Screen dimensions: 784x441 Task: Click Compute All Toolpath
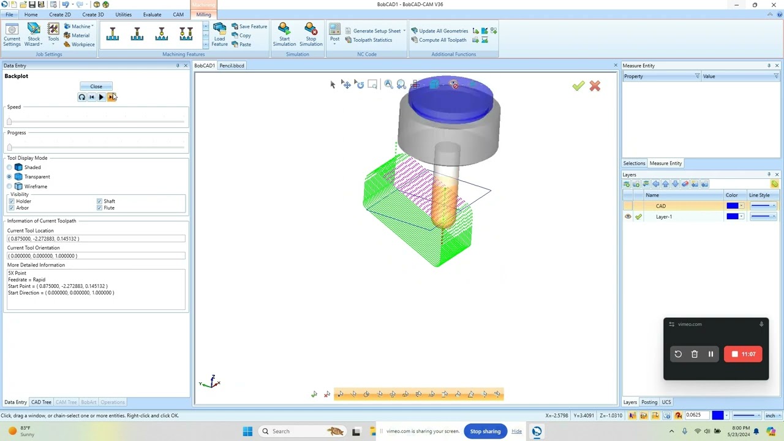tap(439, 40)
